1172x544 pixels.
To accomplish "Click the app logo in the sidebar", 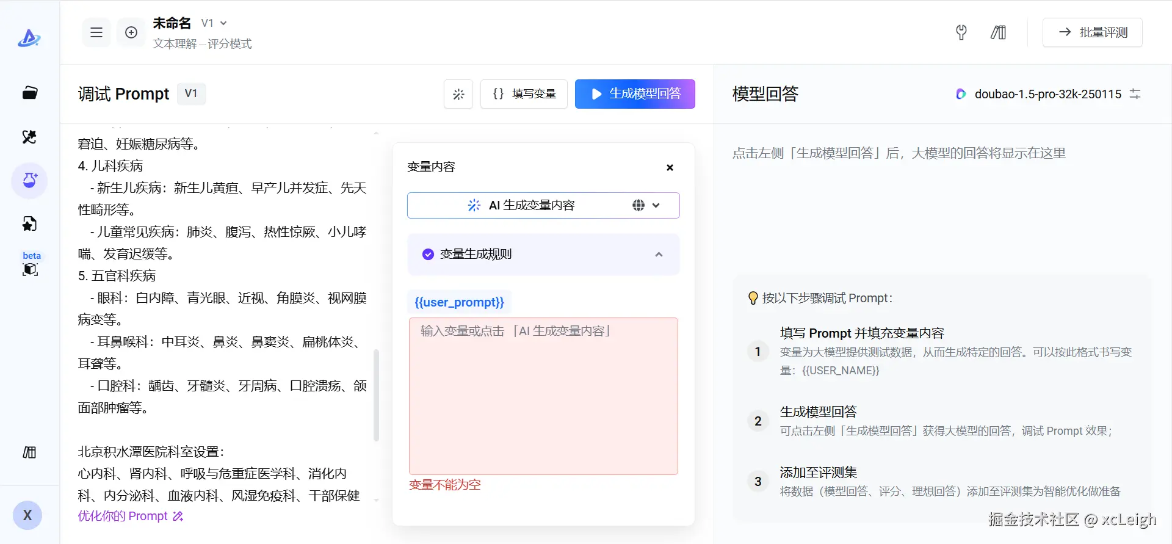I will pos(29,38).
